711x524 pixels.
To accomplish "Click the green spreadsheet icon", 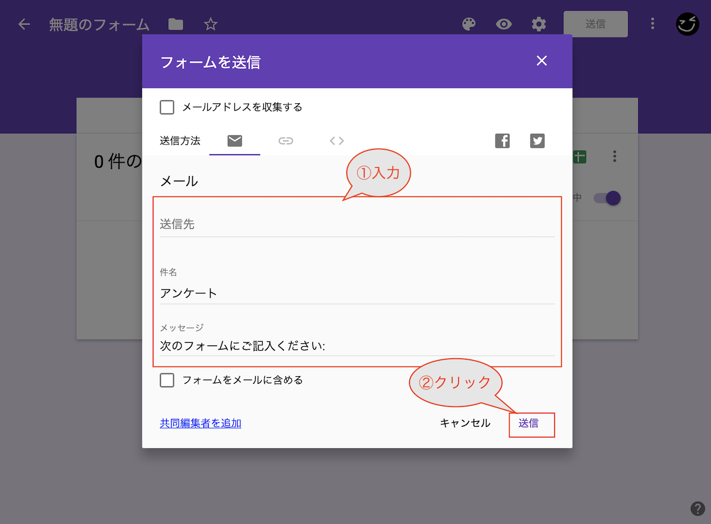I will (579, 157).
